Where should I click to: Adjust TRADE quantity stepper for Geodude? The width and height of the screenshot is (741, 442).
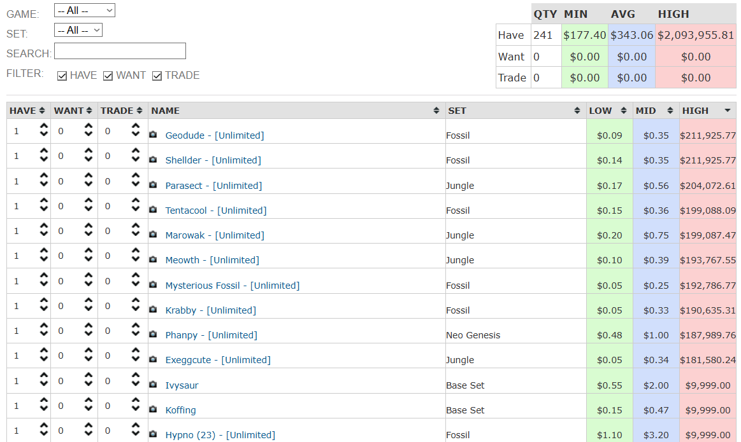pyautogui.click(x=136, y=130)
